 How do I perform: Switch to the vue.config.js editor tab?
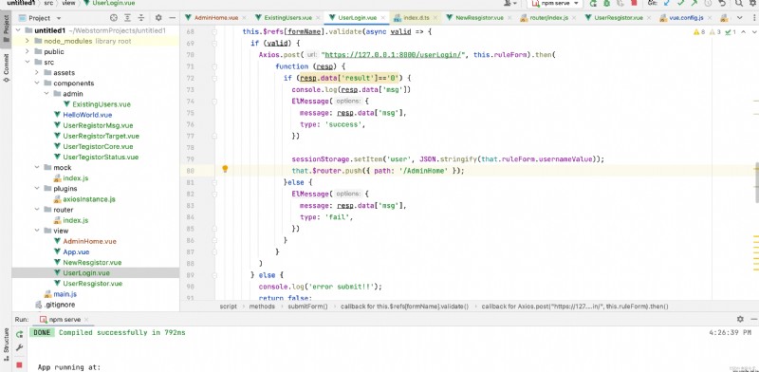click(682, 18)
